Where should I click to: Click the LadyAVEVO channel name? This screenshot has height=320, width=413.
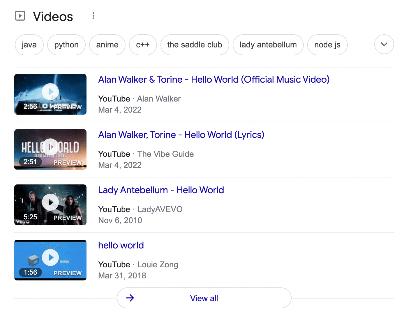160,209
